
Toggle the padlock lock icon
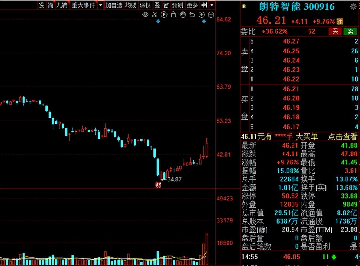(174, 15)
